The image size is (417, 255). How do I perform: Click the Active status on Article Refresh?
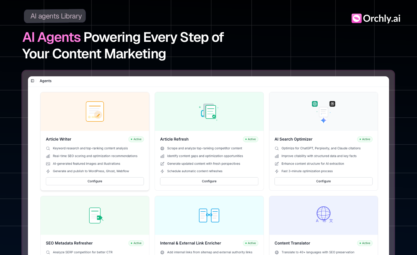[x=250, y=139]
